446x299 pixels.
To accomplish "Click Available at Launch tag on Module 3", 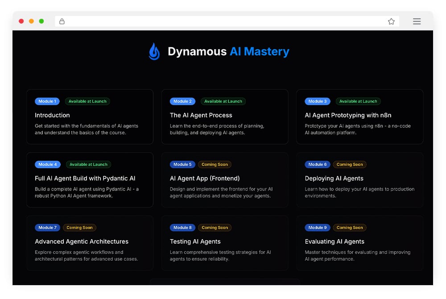I will tap(358, 101).
